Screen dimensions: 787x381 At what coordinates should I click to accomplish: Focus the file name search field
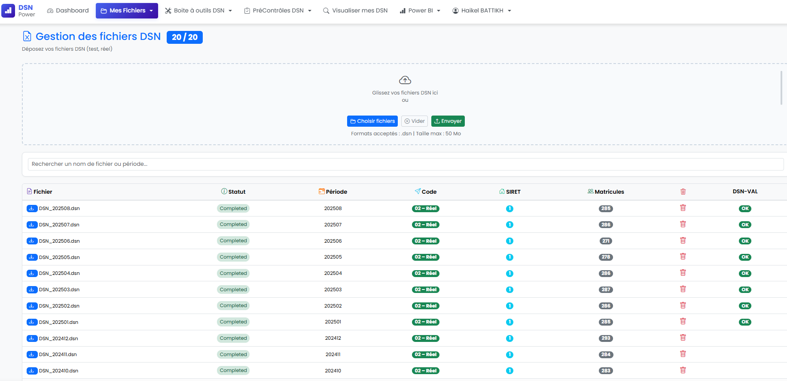(x=406, y=164)
